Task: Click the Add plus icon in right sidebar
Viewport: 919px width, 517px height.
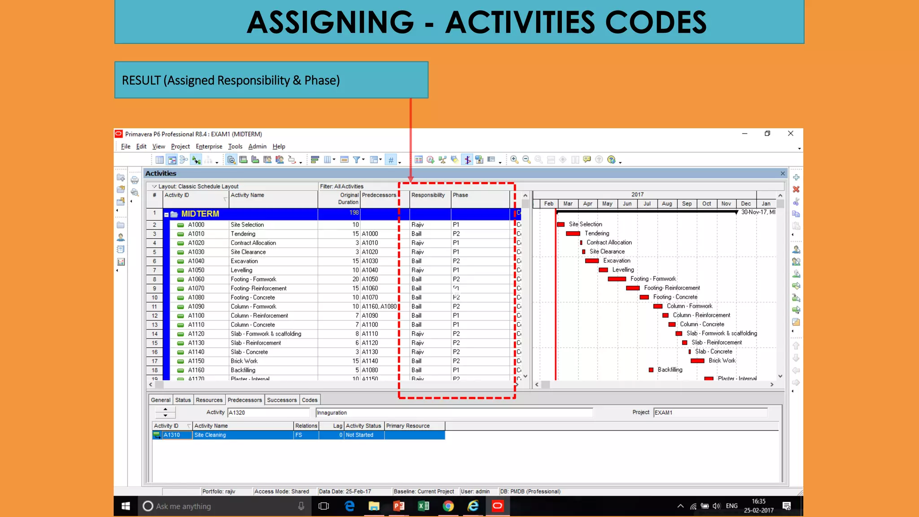Action: 796,177
